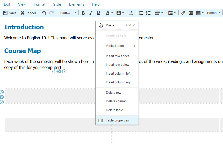Expand the Boxes dropdown

click(x=214, y=13)
